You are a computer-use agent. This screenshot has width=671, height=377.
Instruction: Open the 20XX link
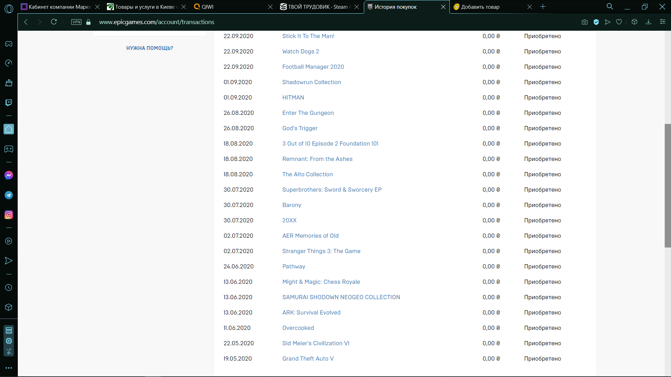[x=289, y=220]
